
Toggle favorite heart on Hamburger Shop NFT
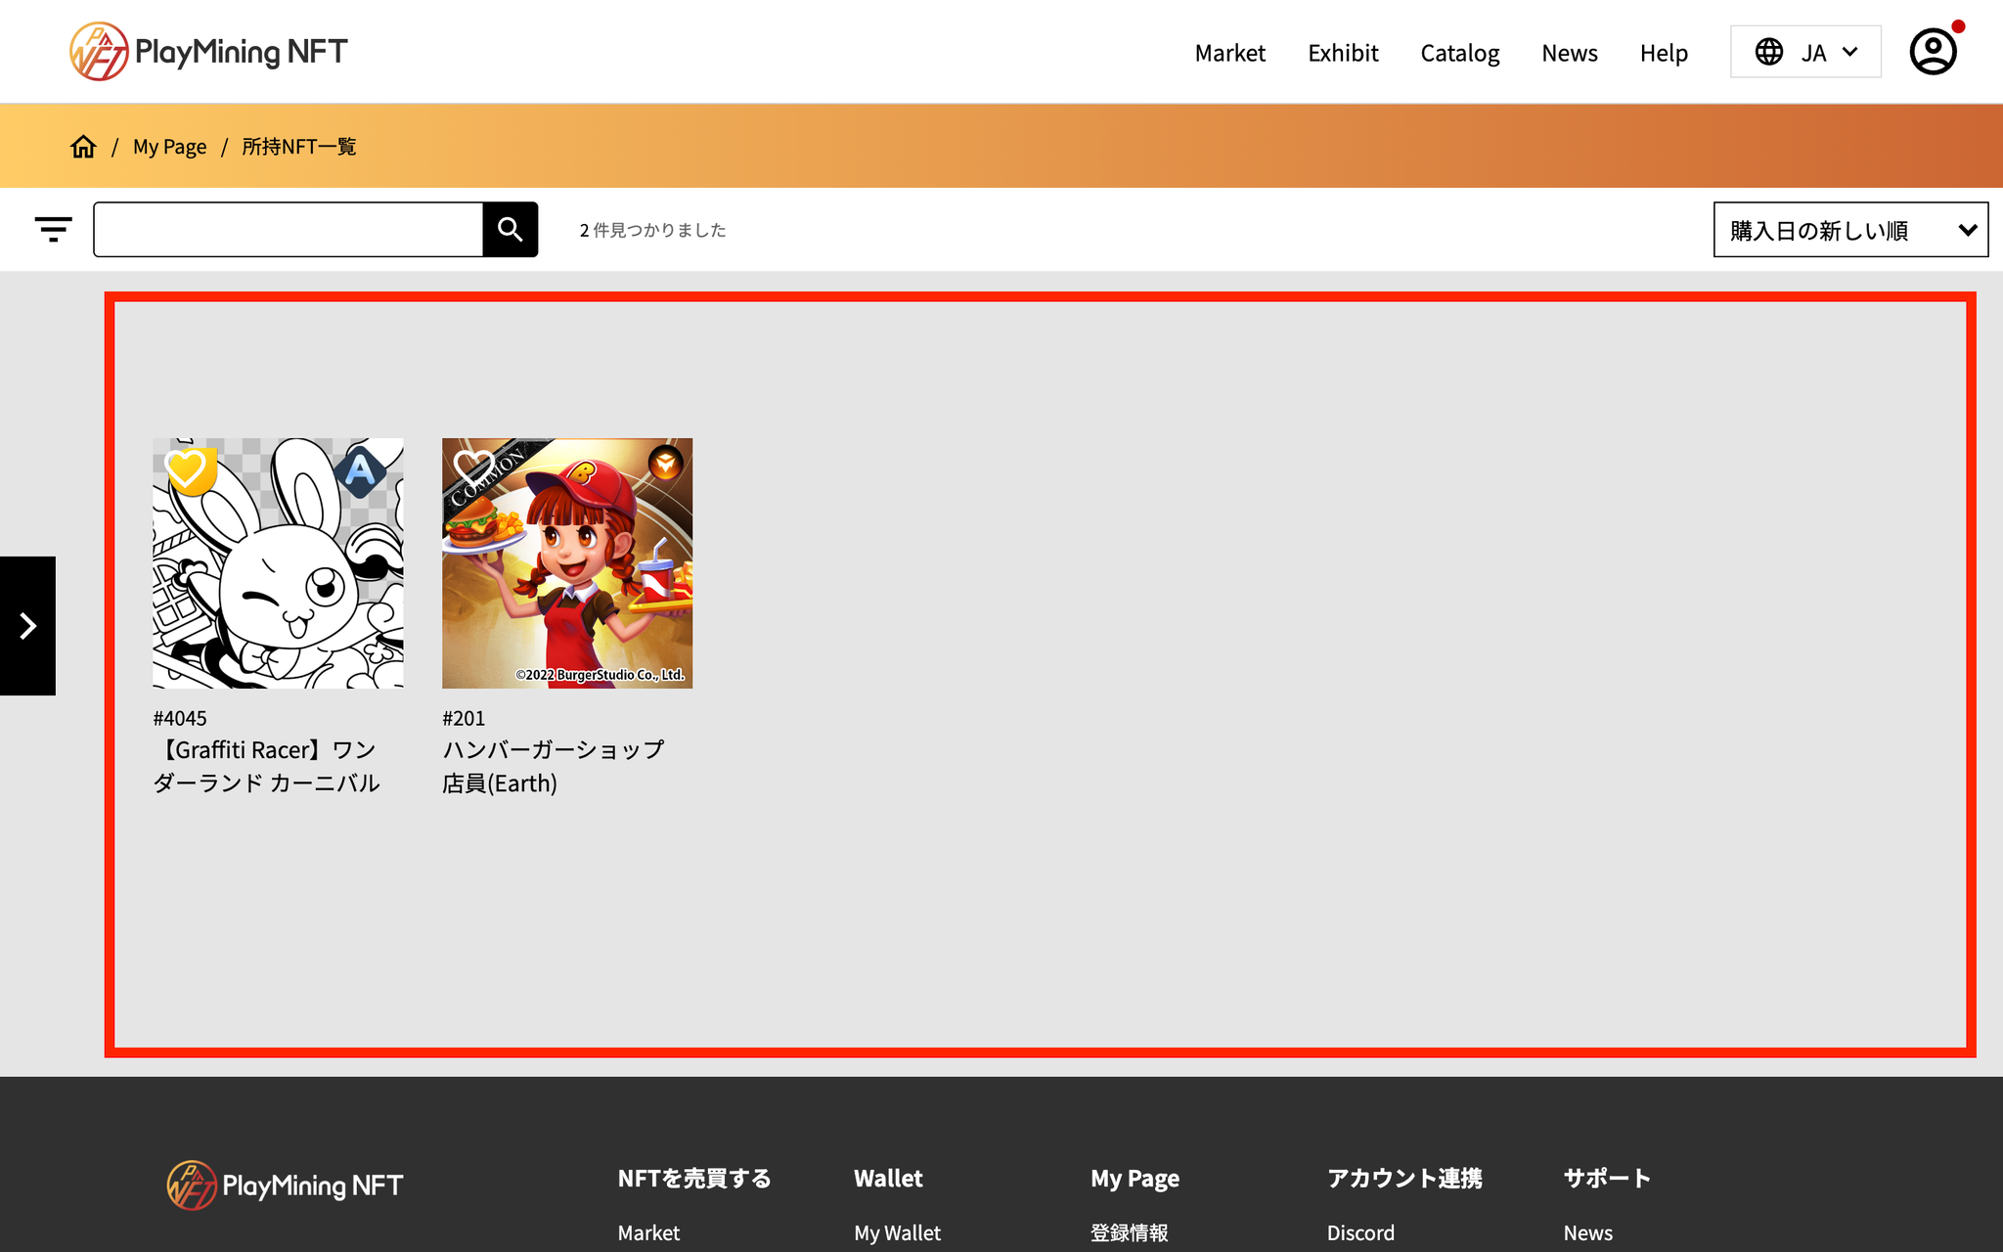(x=474, y=468)
